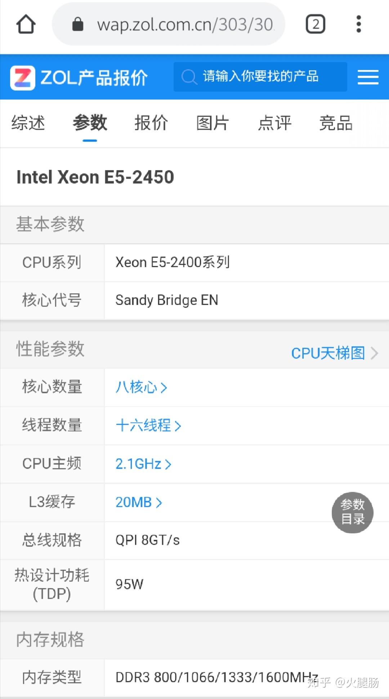Open the browser tab switcher showing 2
The width and height of the screenshot is (389, 699).
click(x=315, y=24)
